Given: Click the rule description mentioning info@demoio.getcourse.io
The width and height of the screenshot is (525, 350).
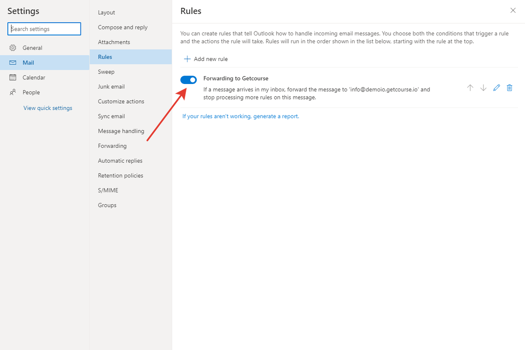Looking at the screenshot, I should coord(317,94).
